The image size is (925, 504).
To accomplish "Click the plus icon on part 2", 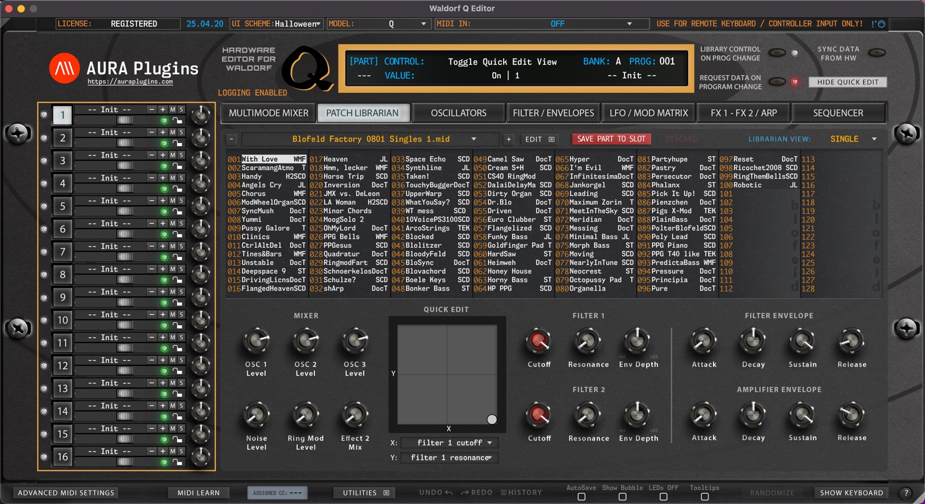I will click(x=163, y=132).
